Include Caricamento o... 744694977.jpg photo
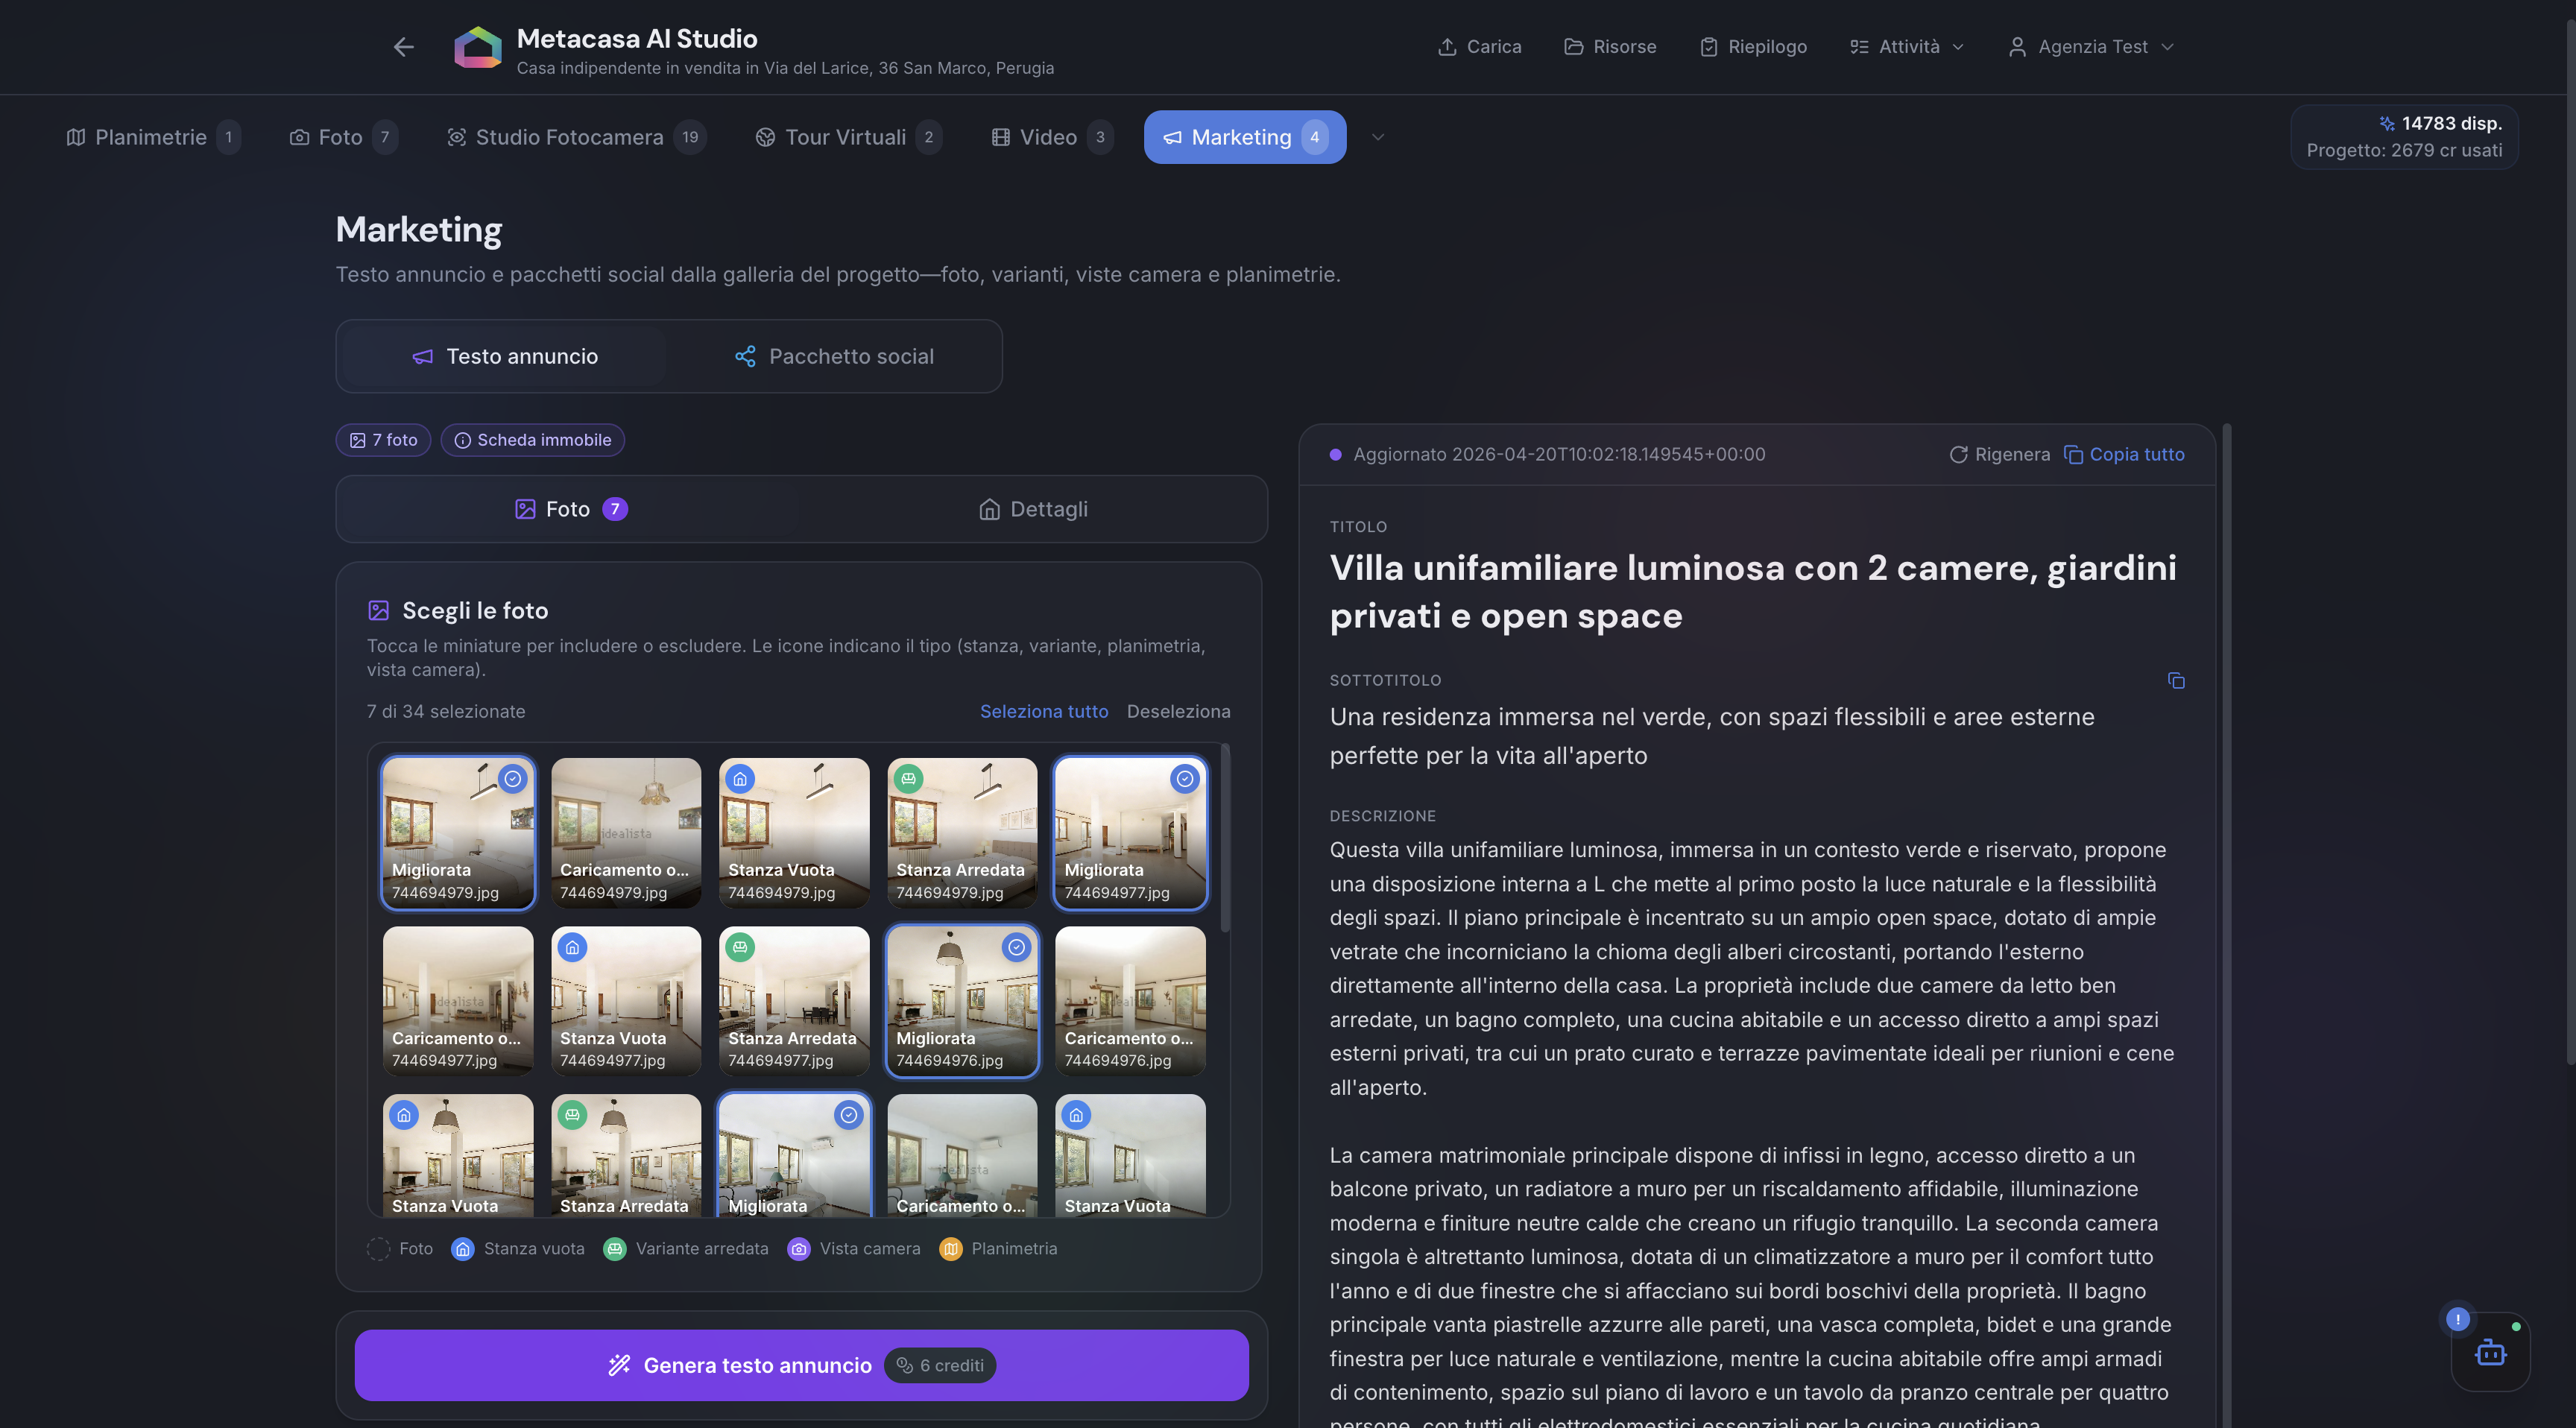The image size is (2576, 1428). coord(458,1000)
